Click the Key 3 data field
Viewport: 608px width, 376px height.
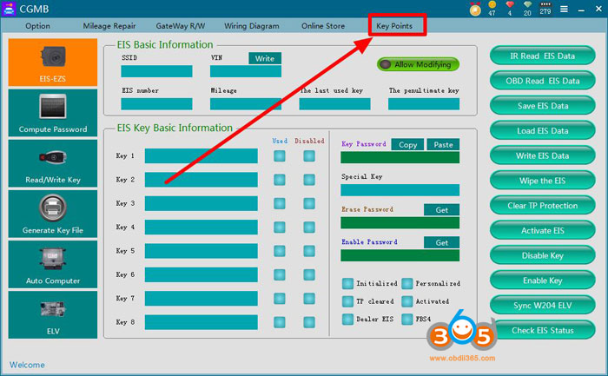tap(201, 203)
